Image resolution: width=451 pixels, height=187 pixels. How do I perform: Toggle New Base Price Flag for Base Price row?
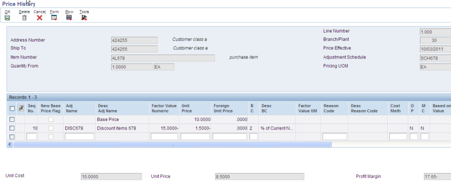[51, 119]
